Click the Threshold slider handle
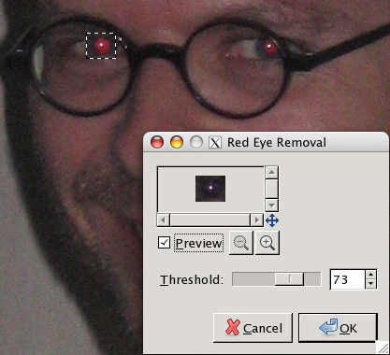This screenshot has height=355, width=390. click(x=289, y=279)
